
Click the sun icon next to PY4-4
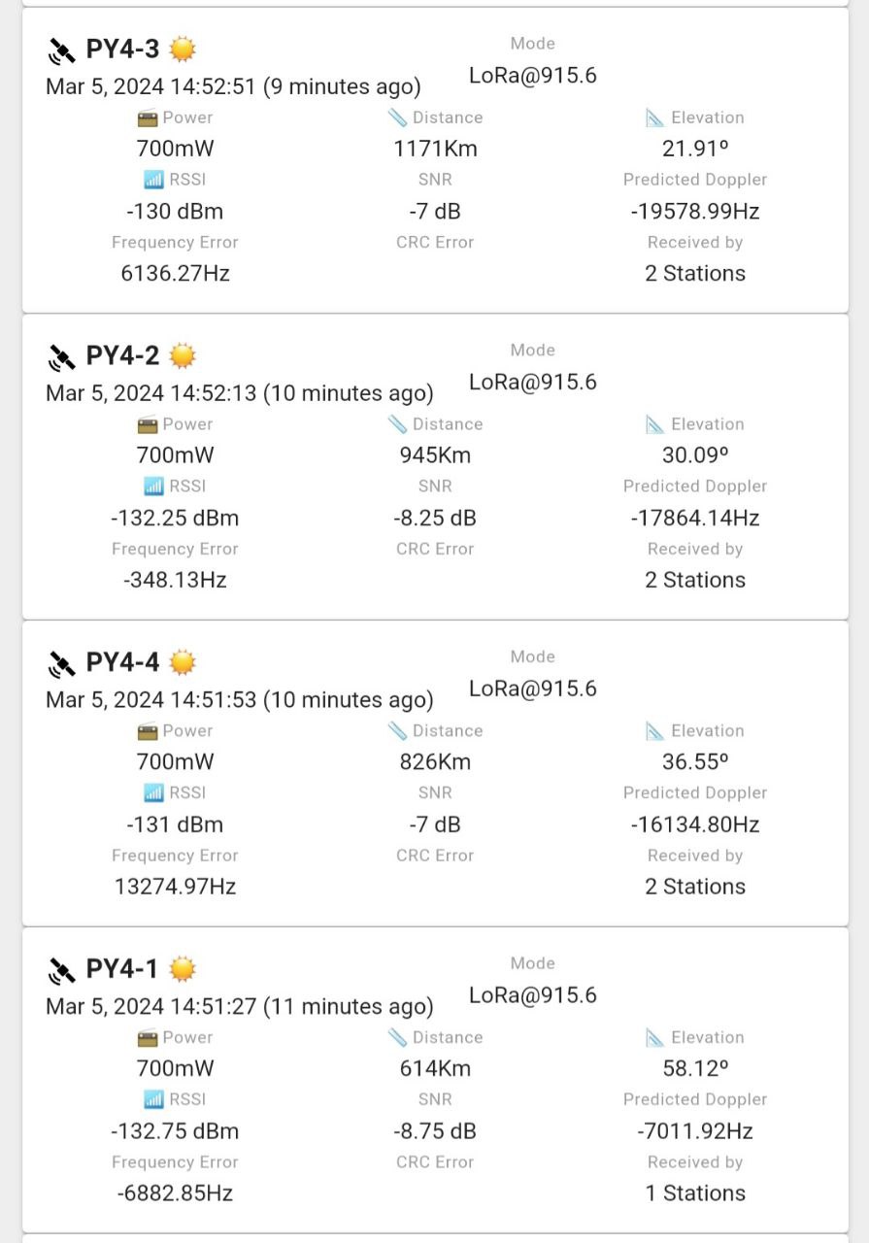point(183,663)
